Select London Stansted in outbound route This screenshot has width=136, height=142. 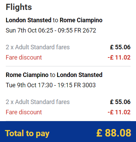pyautogui.click(x=28, y=20)
